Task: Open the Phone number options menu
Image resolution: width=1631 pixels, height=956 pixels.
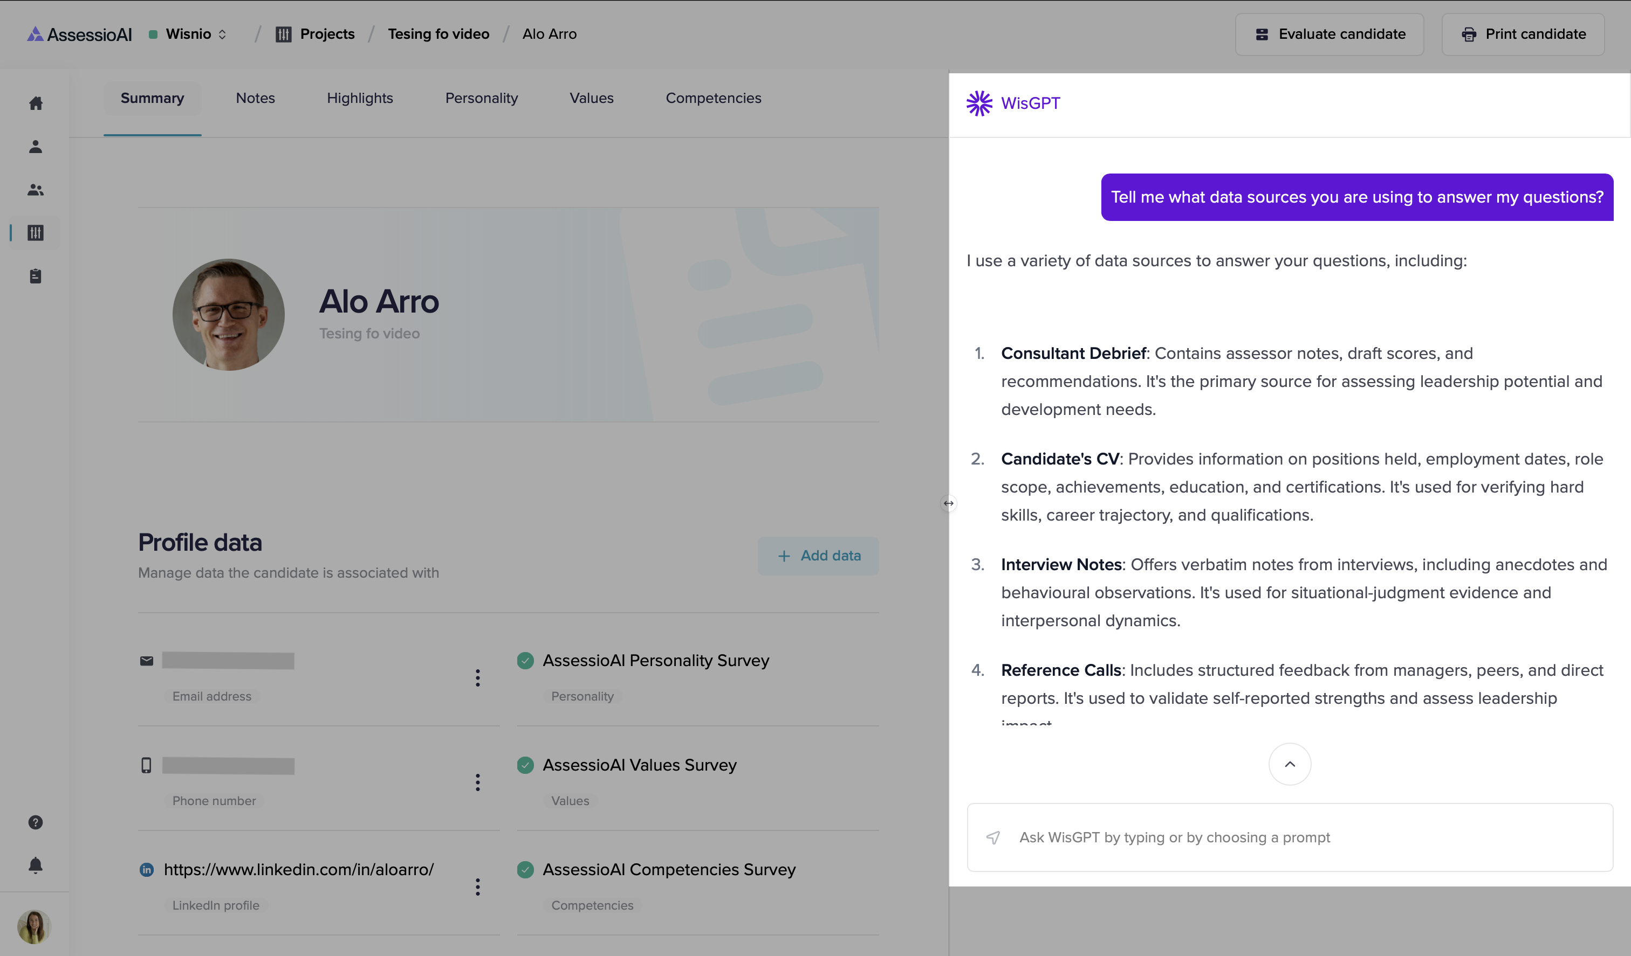Action: coord(478,782)
